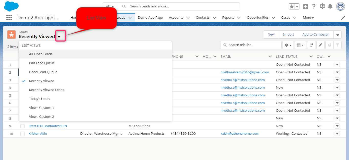This screenshot has width=349, height=160.
Task: Open the App Launcher waffle icon
Action: (x=9, y=17)
